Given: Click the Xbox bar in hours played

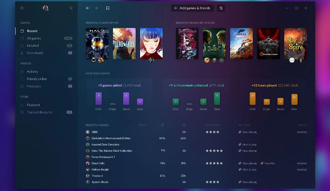Looking at the screenshot, I should pos(294,99).
